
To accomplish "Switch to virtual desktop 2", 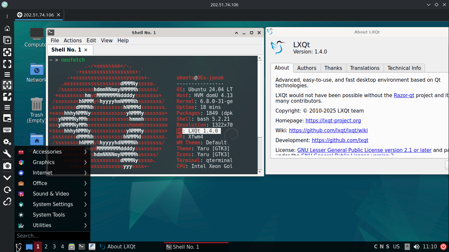I will coord(46,247).
